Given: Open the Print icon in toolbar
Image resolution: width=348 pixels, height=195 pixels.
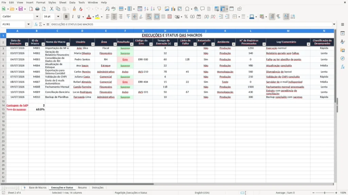Looking at the screenshot, I should pos(37,9).
